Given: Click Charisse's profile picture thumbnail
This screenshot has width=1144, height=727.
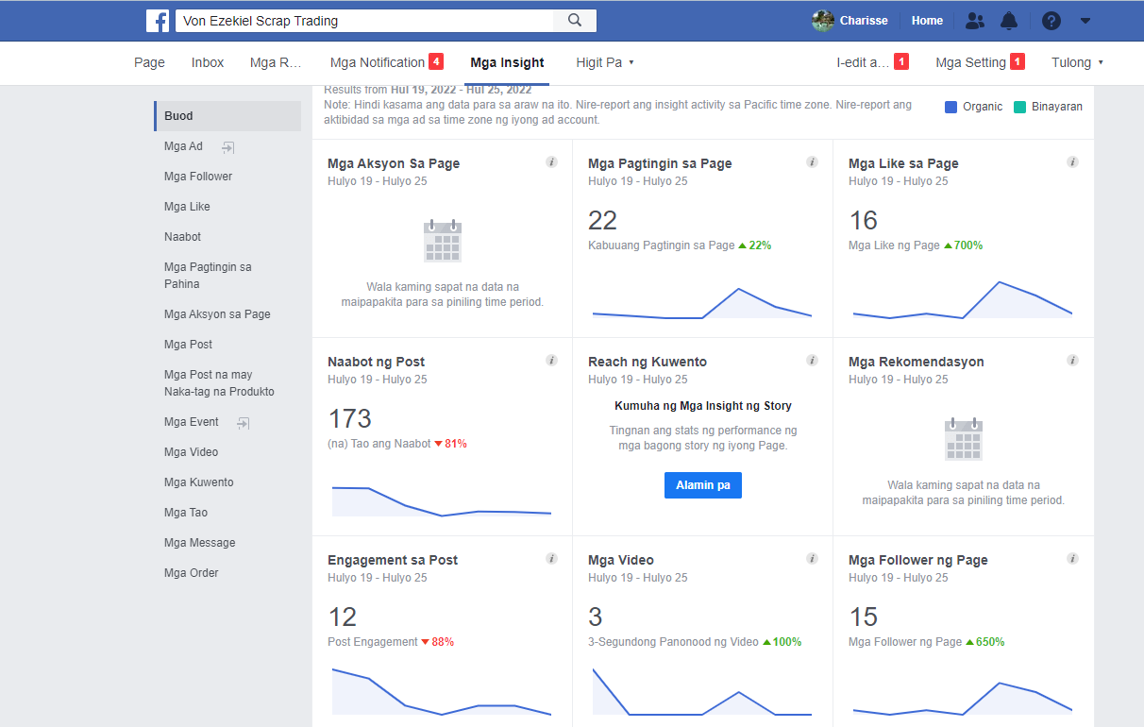Looking at the screenshot, I should click(x=823, y=21).
